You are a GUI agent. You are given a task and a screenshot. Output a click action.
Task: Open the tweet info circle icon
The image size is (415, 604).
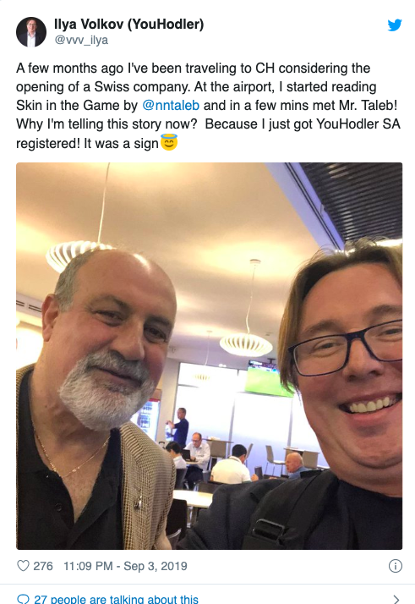pyautogui.click(x=396, y=566)
